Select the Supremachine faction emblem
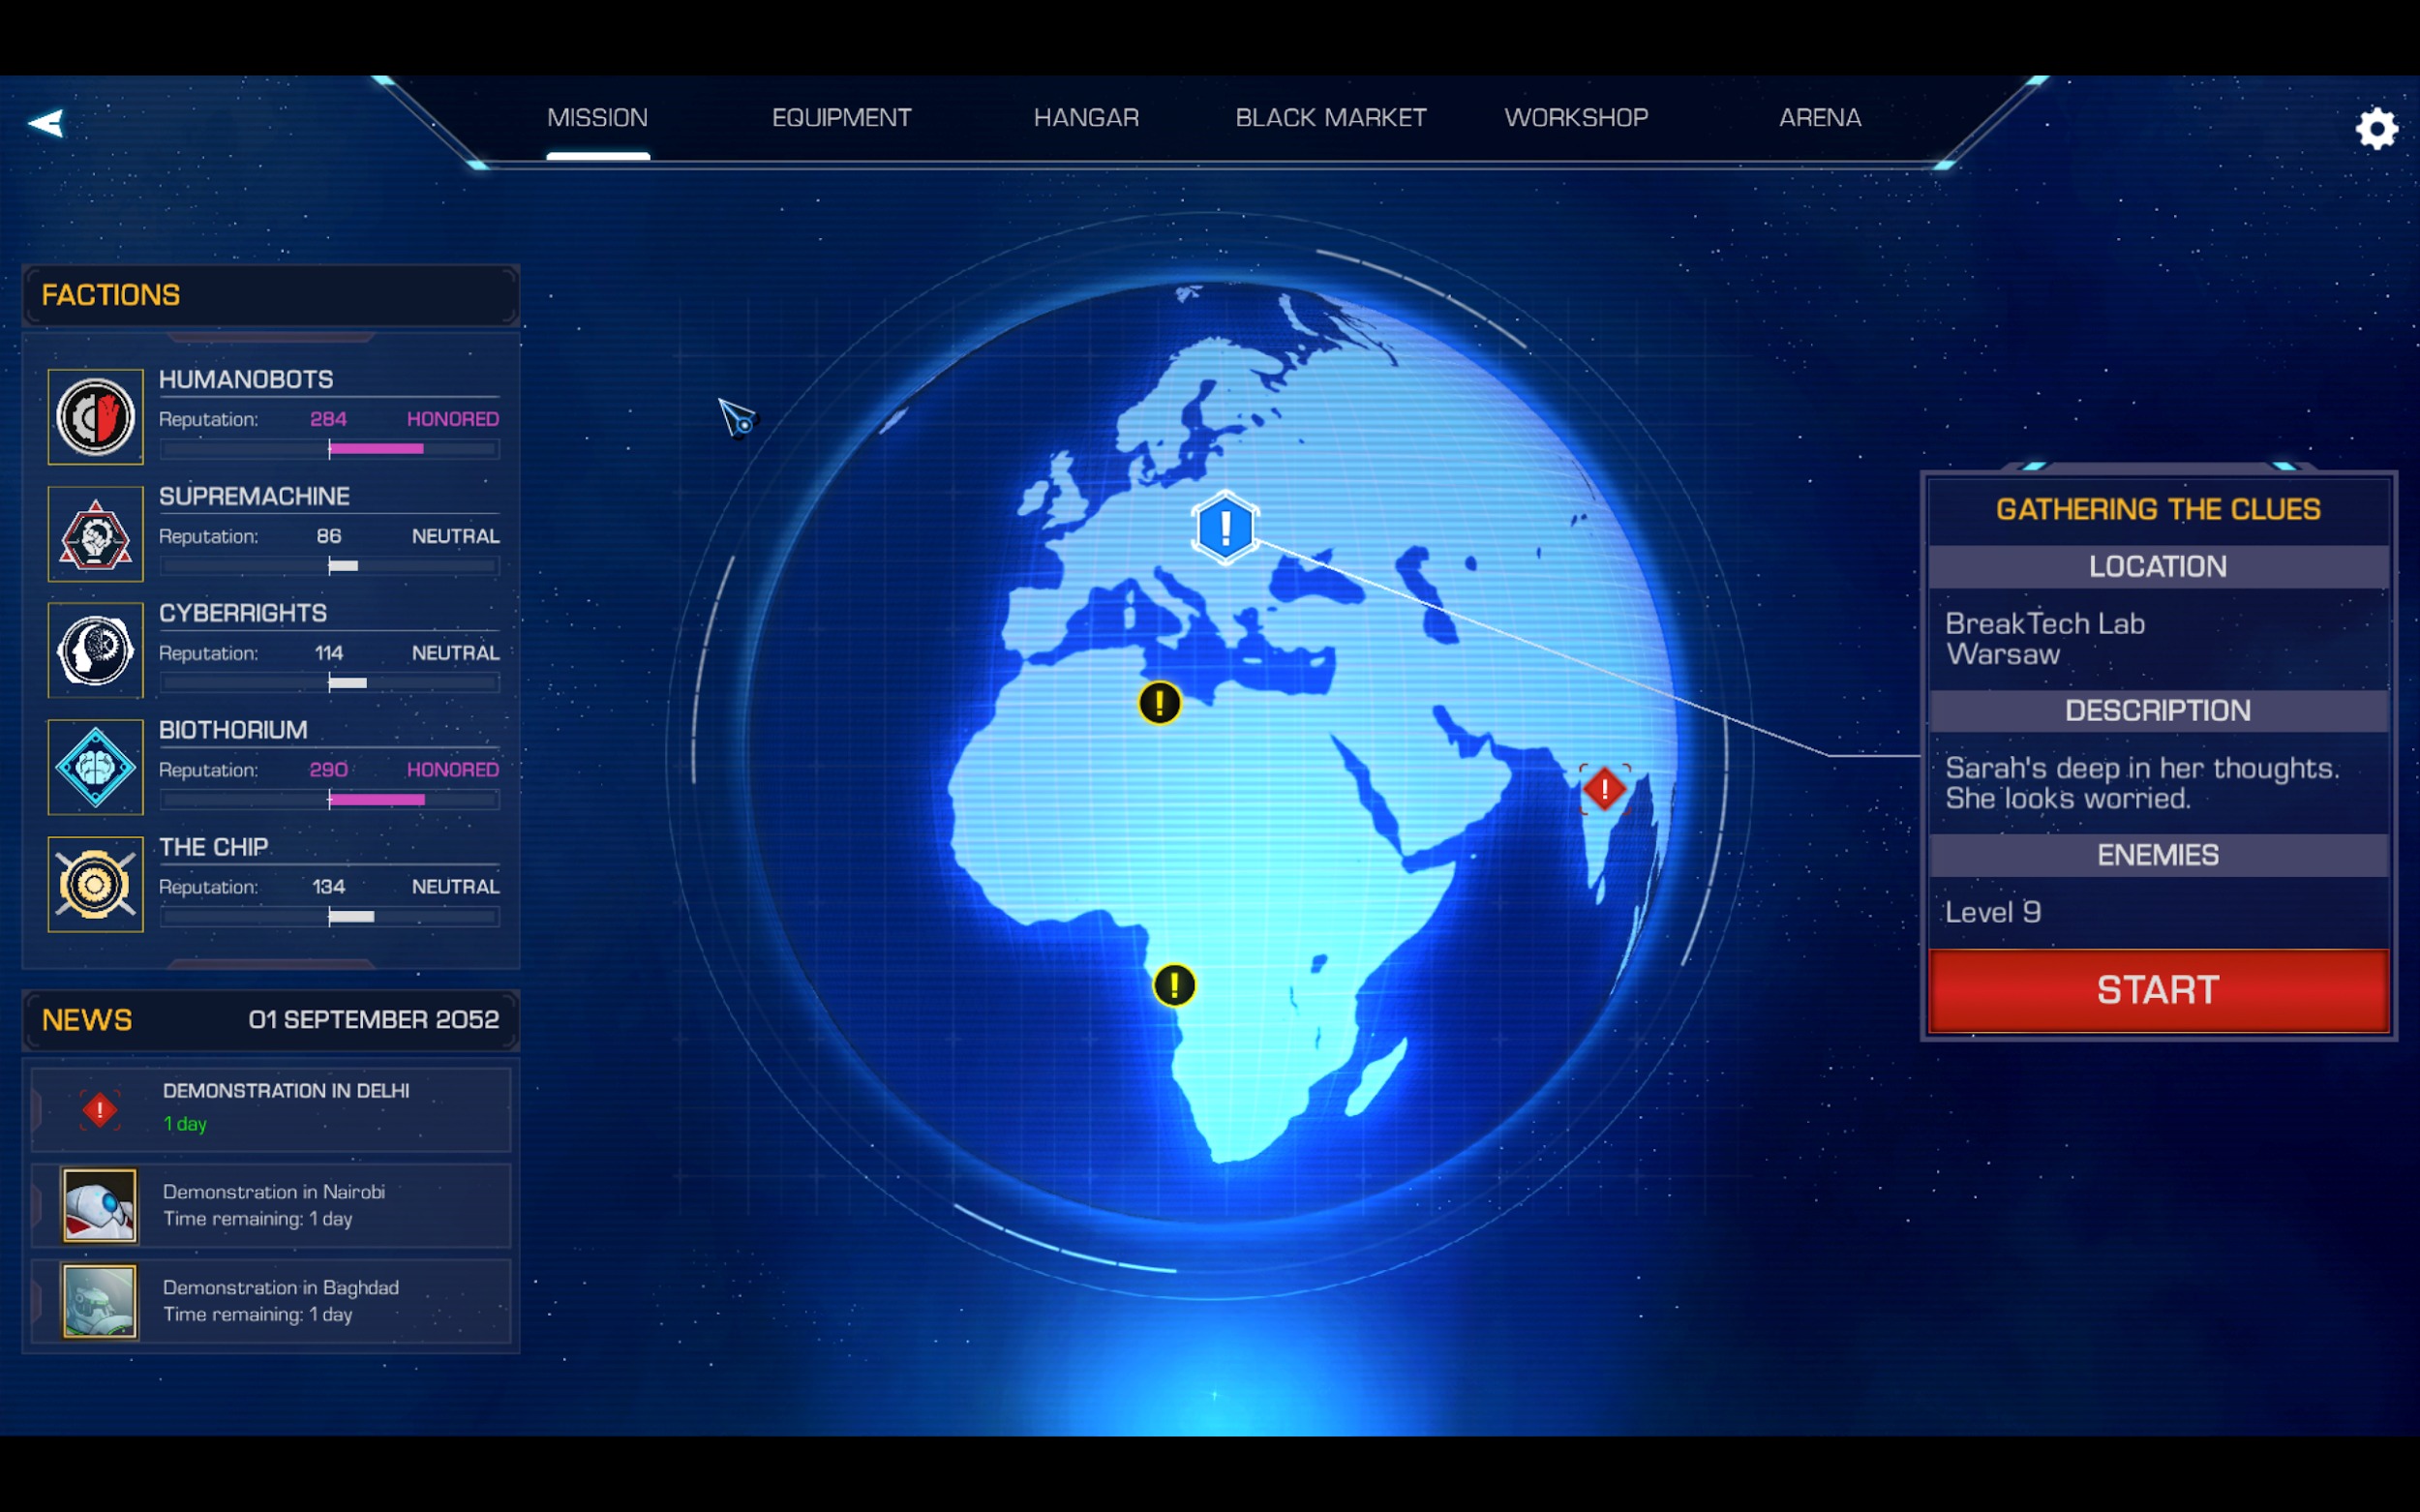 [x=95, y=533]
